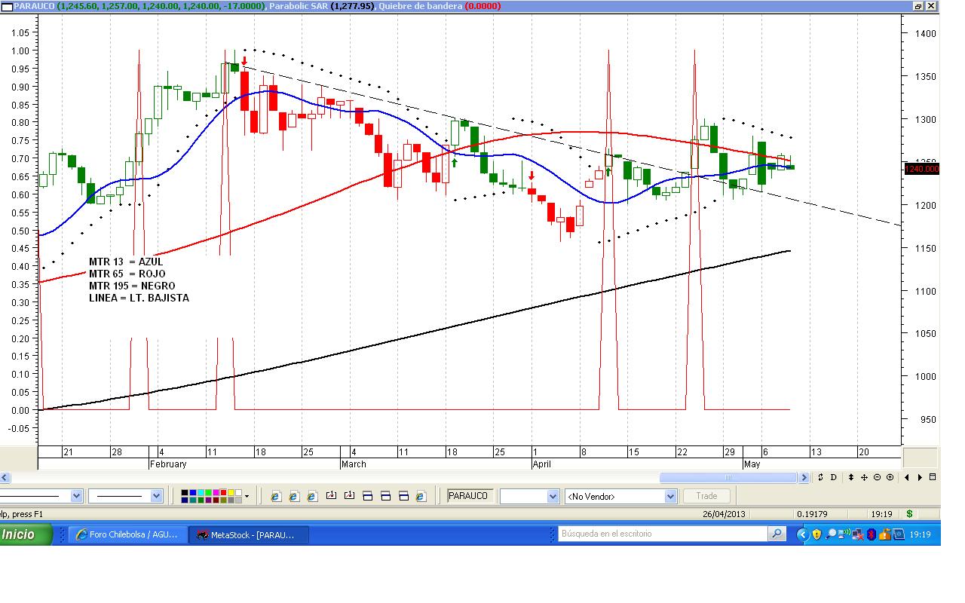Click the chart scrollbar right arrow
Viewport: 965px width, 603px height.
[x=804, y=477]
